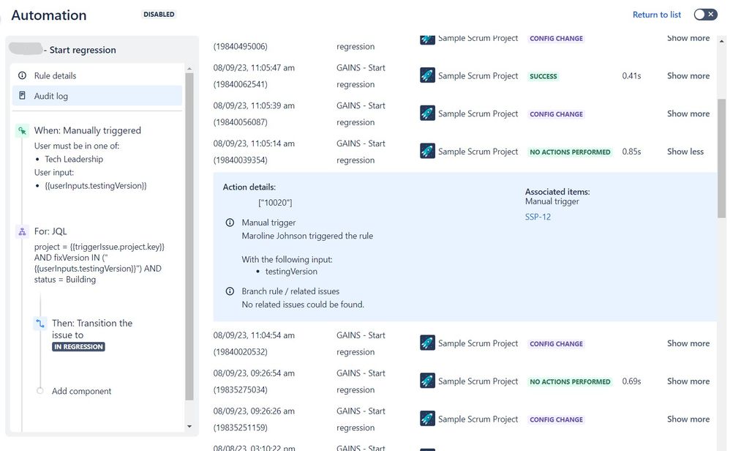Viewport: 730px width, 451px height.
Task: Show more for the topmost partially visible entry
Action: (x=688, y=38)
